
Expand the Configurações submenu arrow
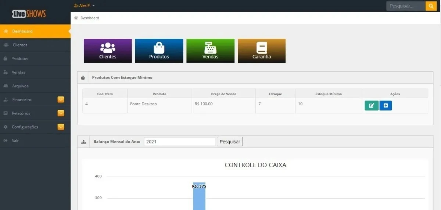pyautogui.click(x=61, y=127)
